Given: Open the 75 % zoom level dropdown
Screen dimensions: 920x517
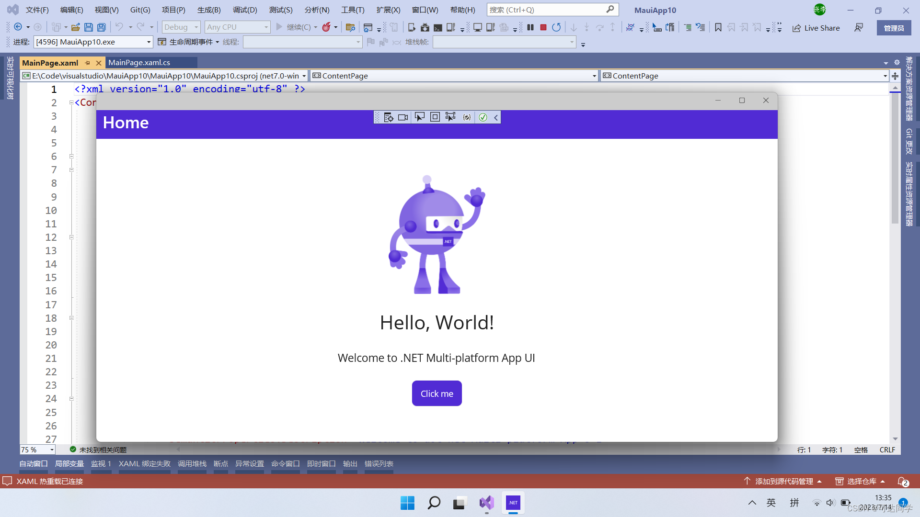Looking at the screenshot, I should [x=52, y=450].
